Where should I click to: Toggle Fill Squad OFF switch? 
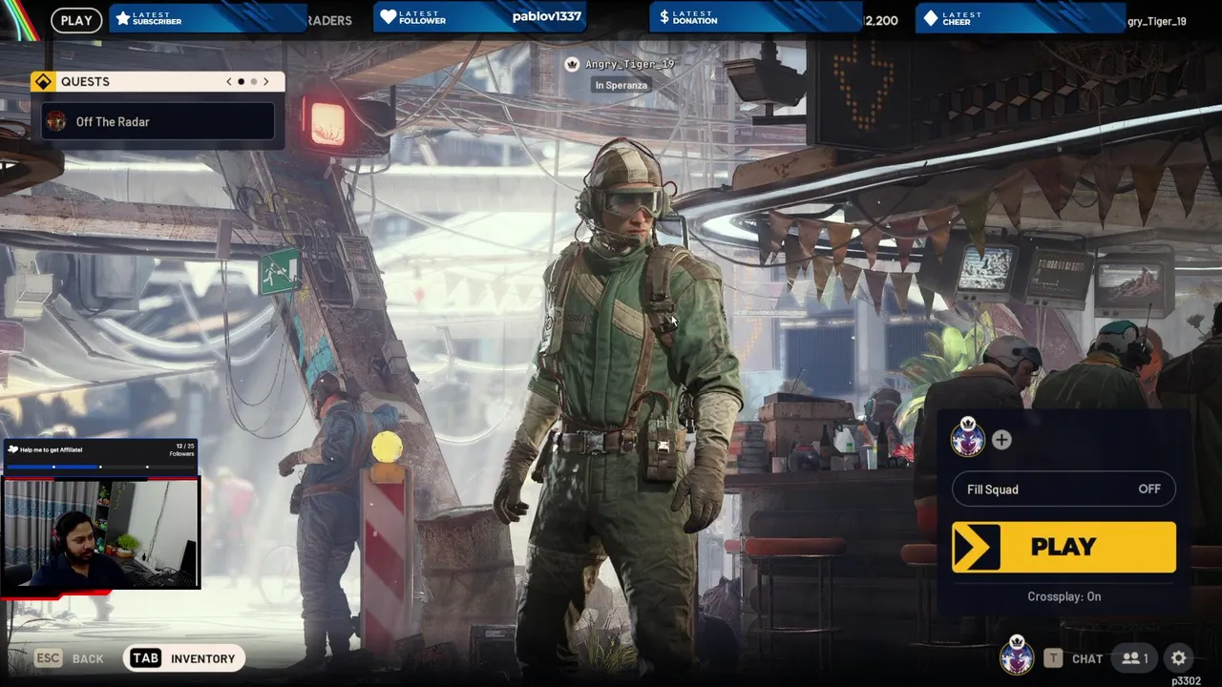point(1064,489)
